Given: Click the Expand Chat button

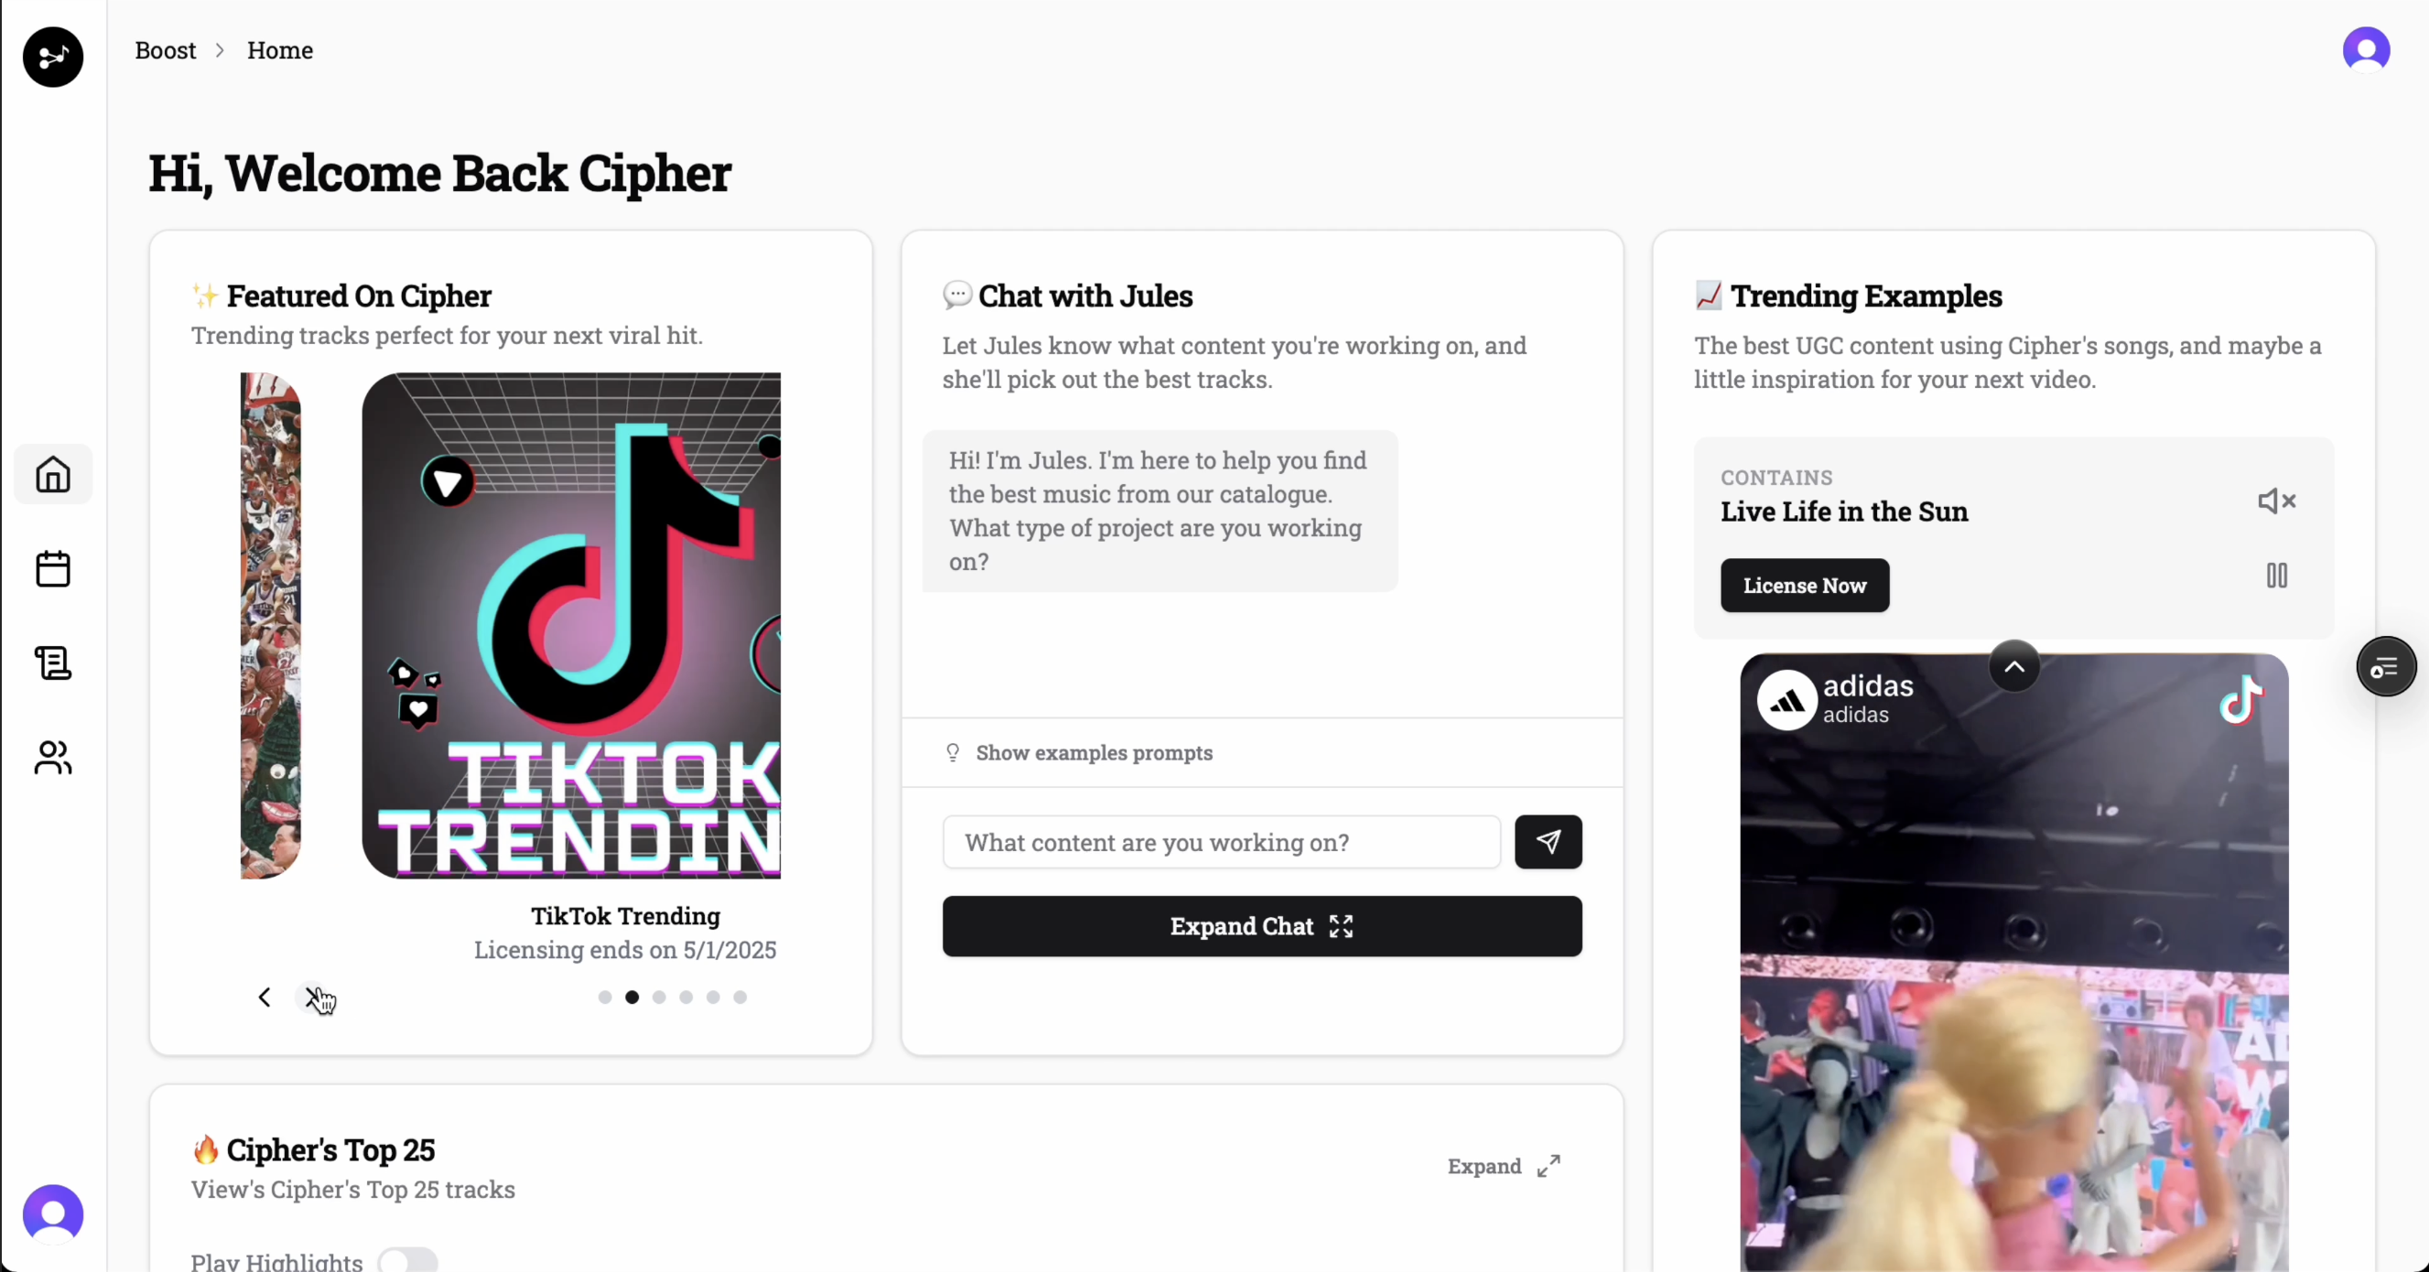Looking at the screenshot, I should tap(1262, 926).
